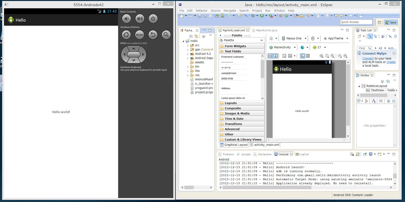Expand the src folder
This screenshot has width=405, height=202.
[188, 45]
